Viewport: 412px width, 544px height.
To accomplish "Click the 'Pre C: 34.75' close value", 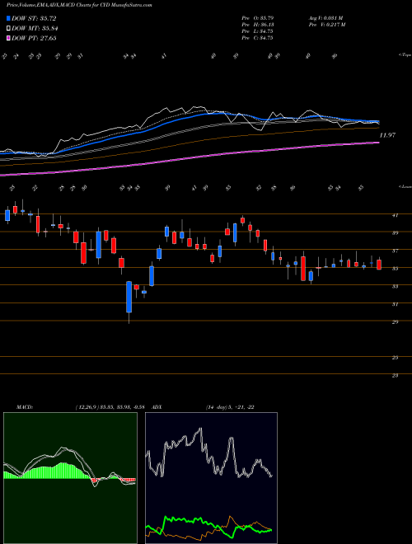I will tap(258, 38).
